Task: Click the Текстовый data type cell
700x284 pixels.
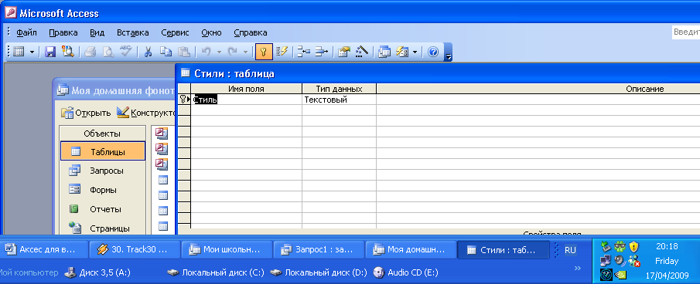Action: point(339,100)
